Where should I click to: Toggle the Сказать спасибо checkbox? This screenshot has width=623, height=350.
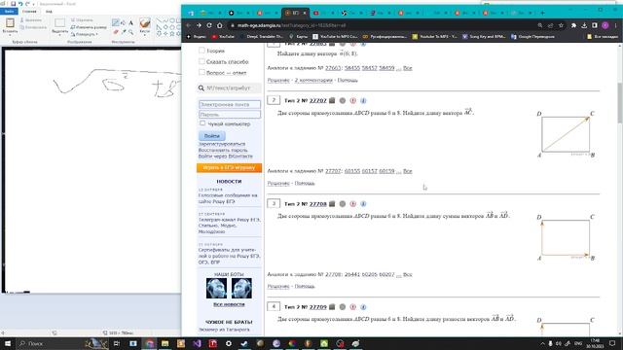click(x=202, y=61)
